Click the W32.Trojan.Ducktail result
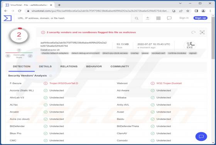Image resolution: width=216 pixels, height=145 pixels. pyautogui.click(x=169, y=83)
